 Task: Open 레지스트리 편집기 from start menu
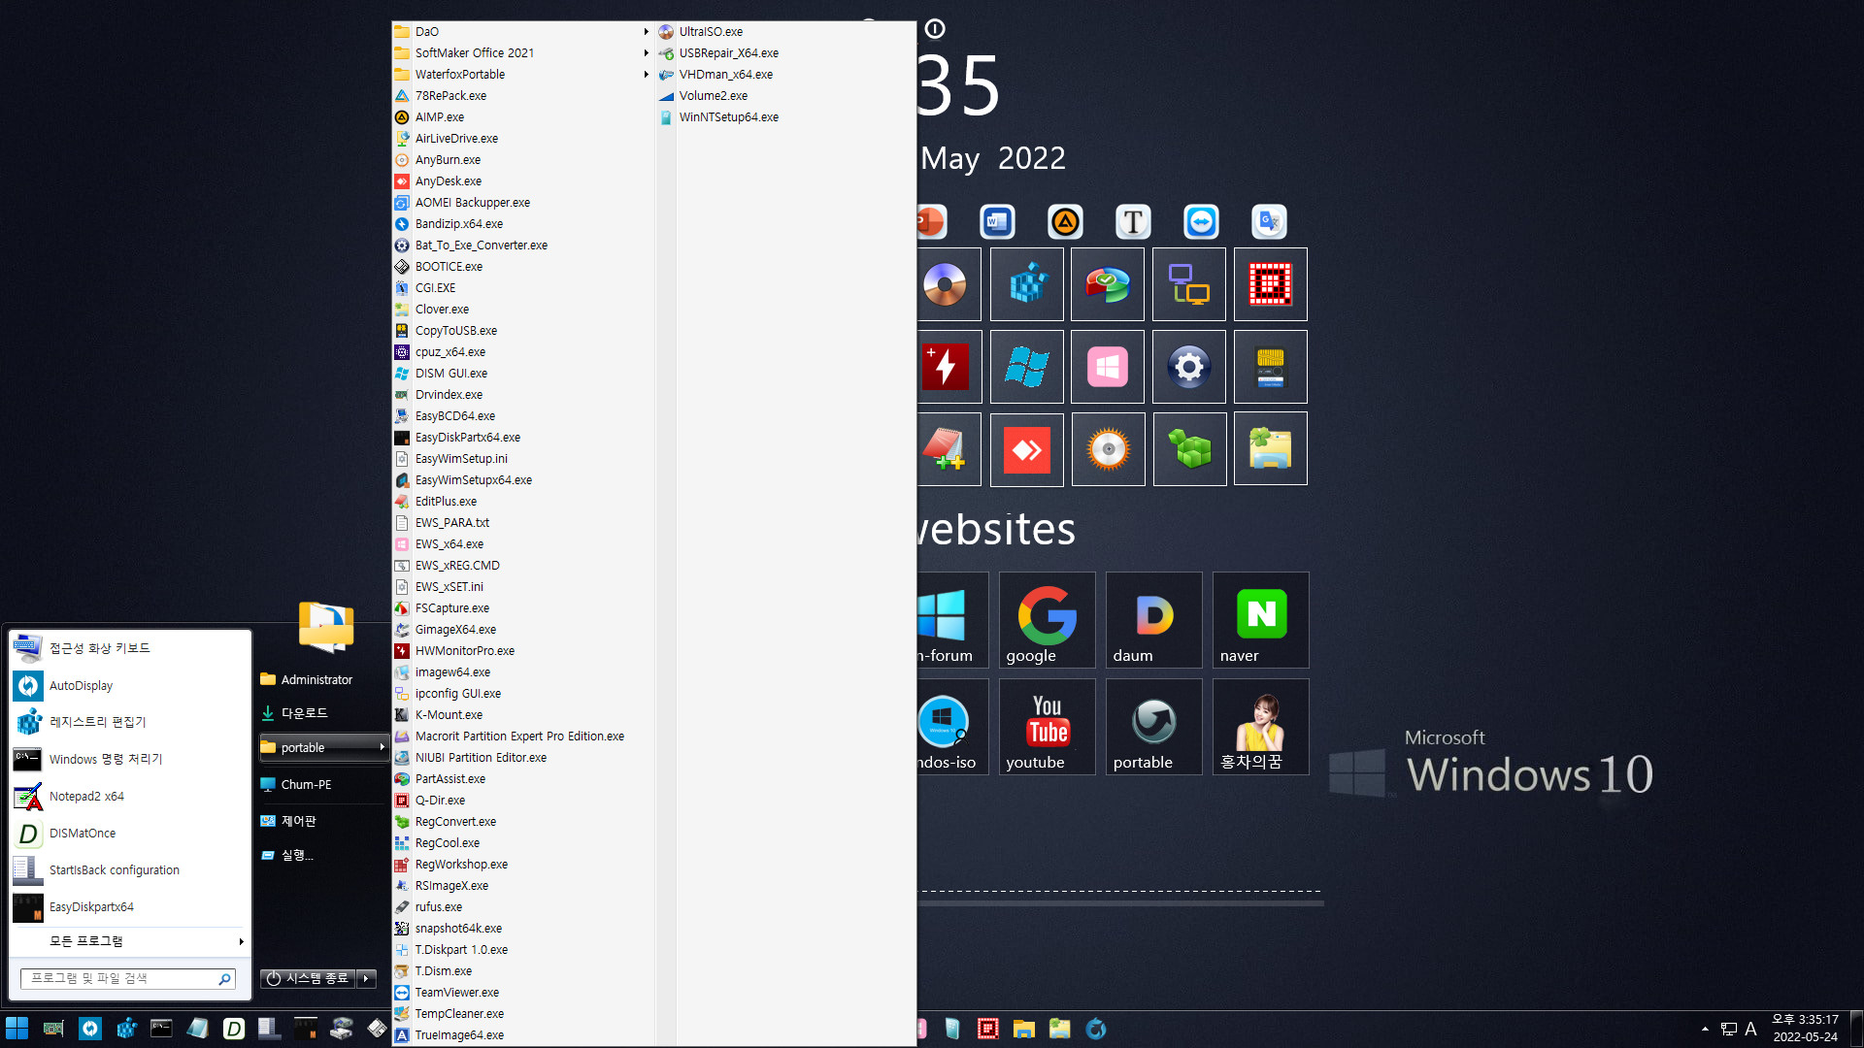click(130, 722)
